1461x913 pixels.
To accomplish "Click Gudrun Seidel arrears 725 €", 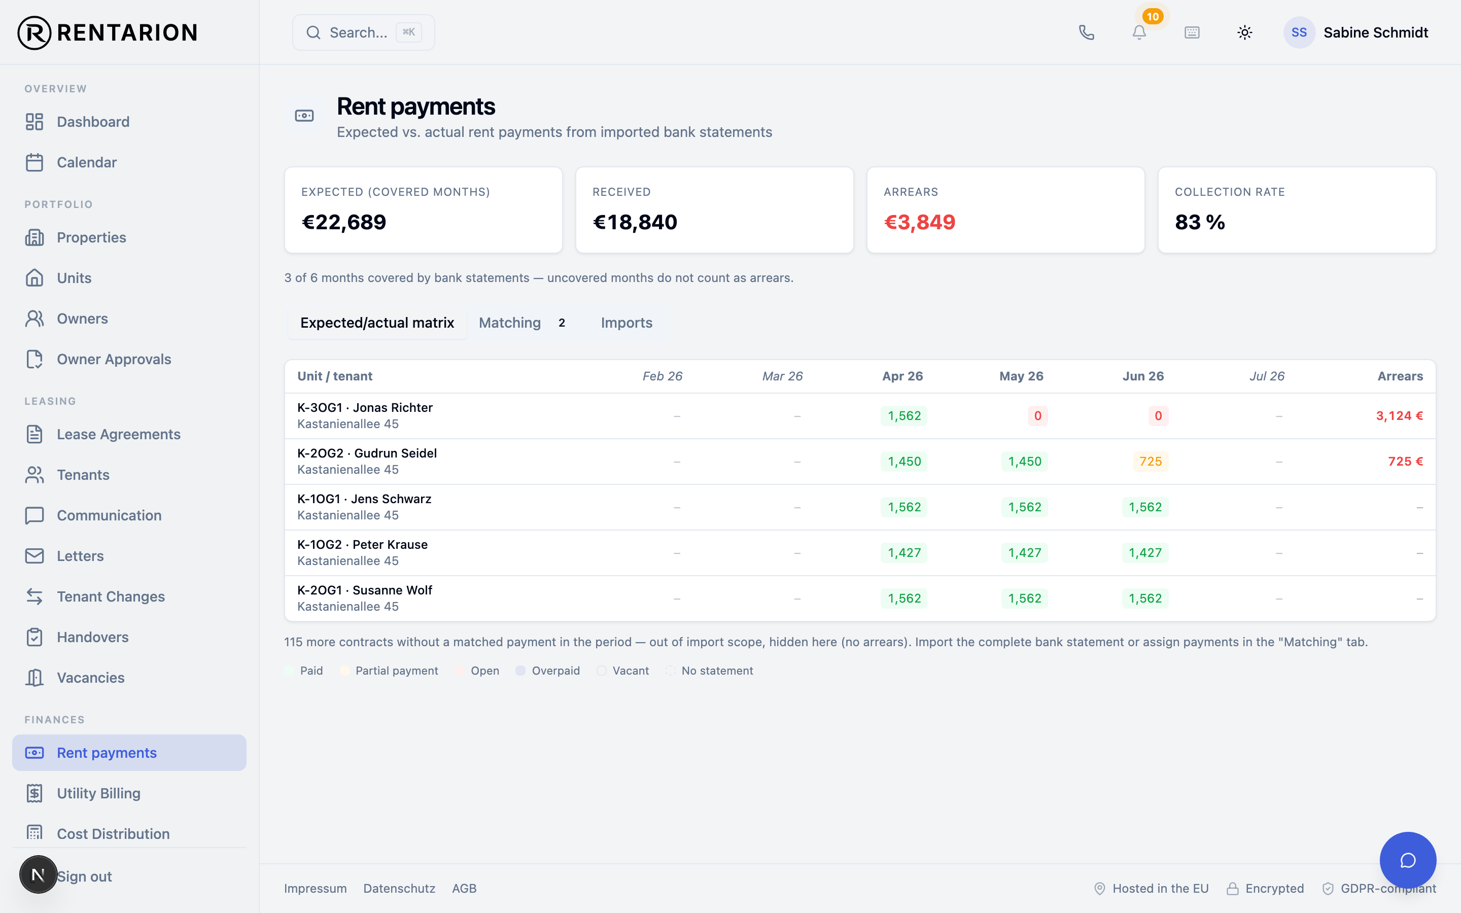I will [1406, 462].
